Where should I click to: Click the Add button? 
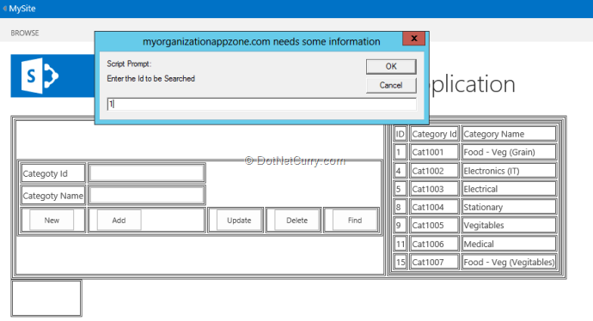119,221
